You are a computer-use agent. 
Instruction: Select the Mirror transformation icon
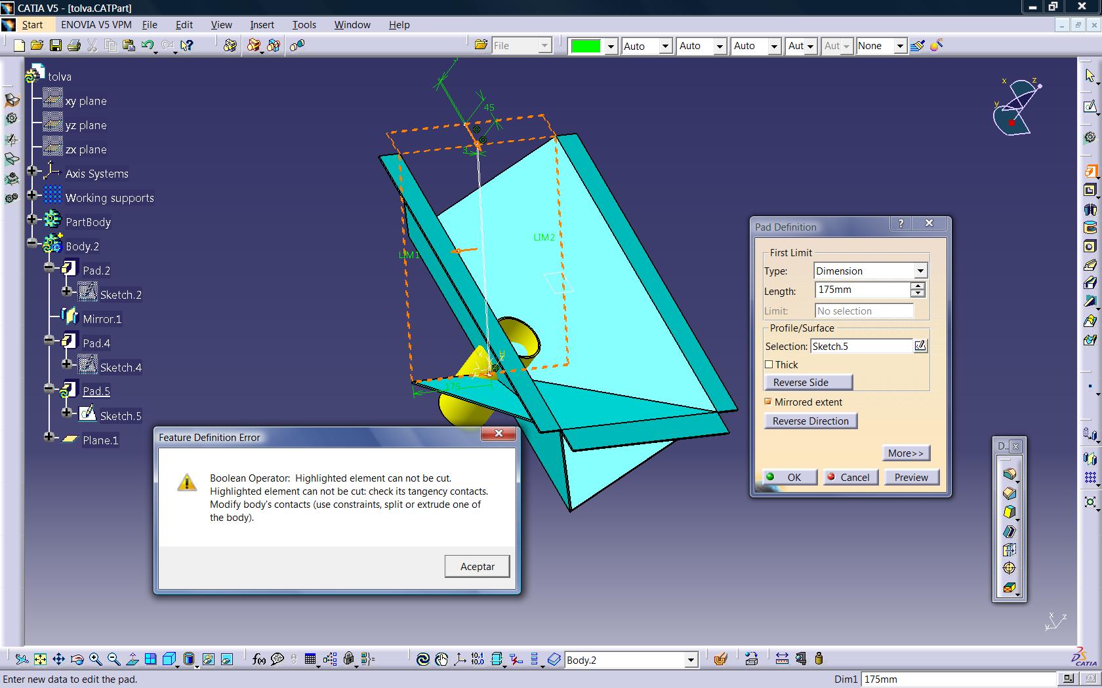coord(1090,458)
